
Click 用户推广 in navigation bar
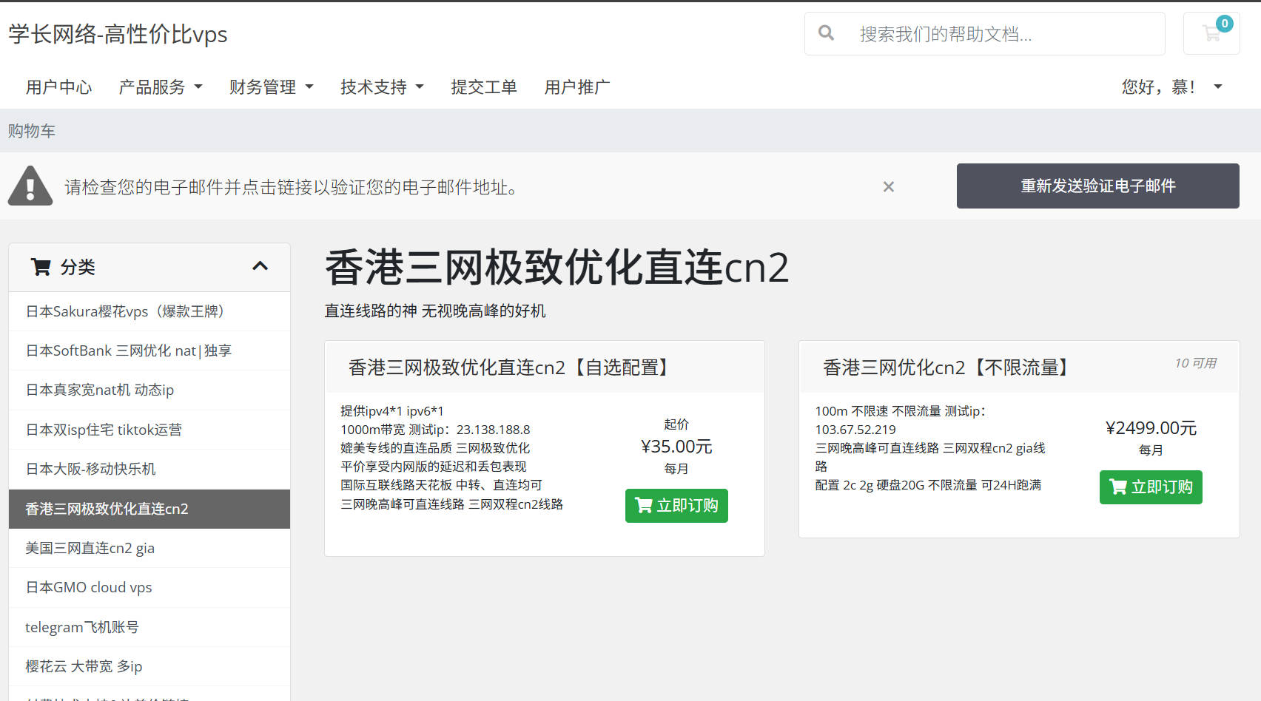point(577,87)
